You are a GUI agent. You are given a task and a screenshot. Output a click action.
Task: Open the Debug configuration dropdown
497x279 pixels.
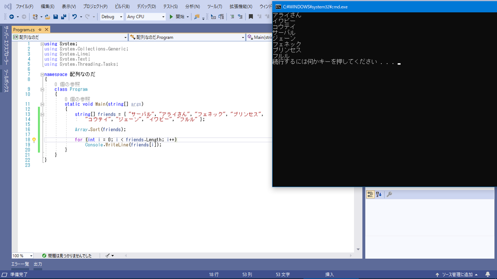click(x=112, y=17)
